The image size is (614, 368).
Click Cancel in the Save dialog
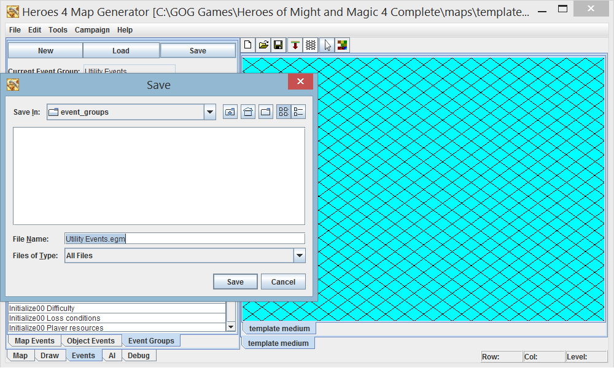[283, 282]
